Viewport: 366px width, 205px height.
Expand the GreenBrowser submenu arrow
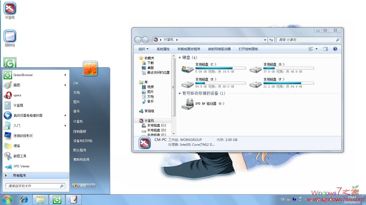[x=65, y=75]
